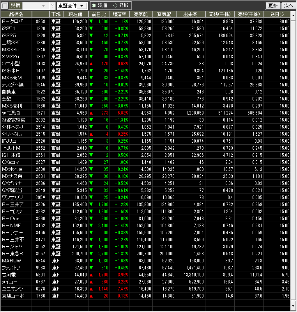Click red up arrow in WTI原油 row
The width and height of the screenshot is (297, 312).
pos(91,113)
